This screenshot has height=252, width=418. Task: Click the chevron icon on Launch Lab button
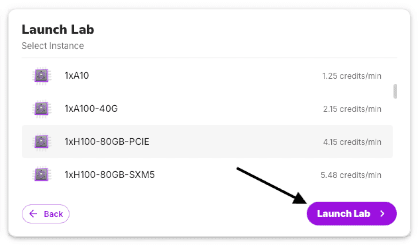[382, 213]
